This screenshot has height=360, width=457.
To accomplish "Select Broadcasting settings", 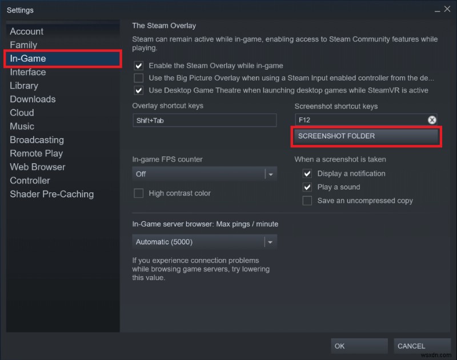I will coord(37,140).
